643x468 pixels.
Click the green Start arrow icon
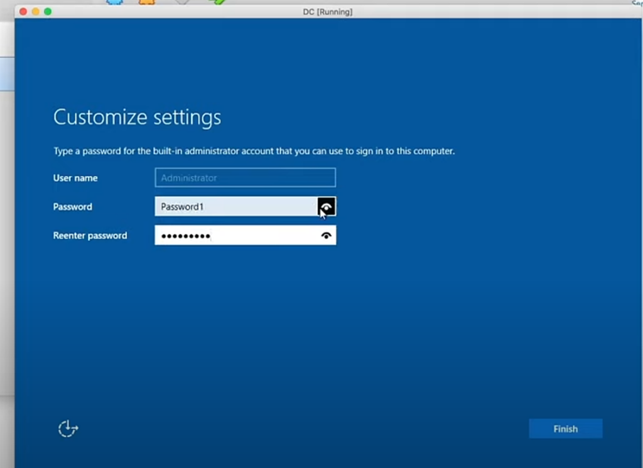(217, 2)
